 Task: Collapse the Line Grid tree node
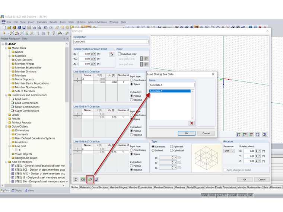[10, 146]
